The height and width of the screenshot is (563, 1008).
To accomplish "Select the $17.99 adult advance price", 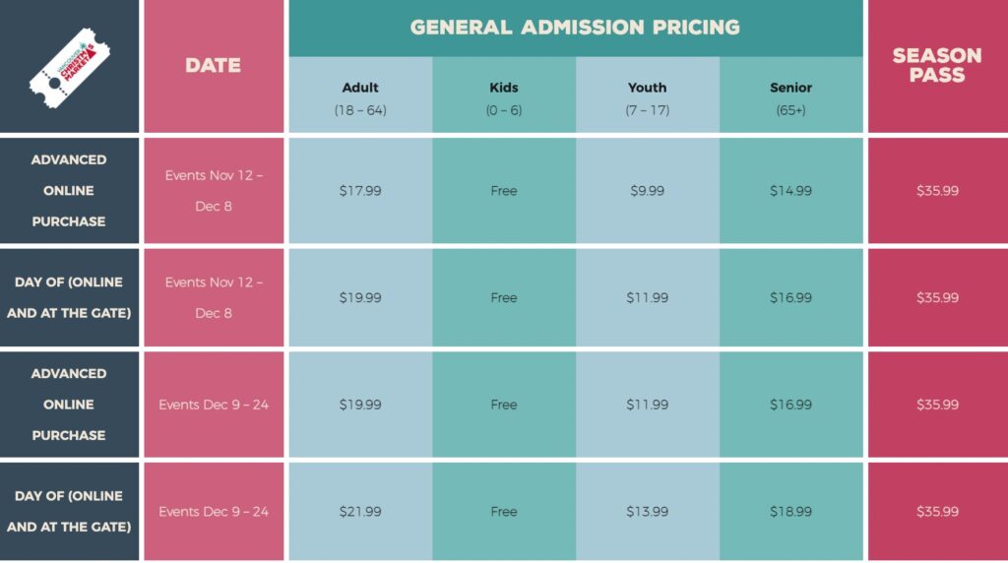I will tap(360, 191).
